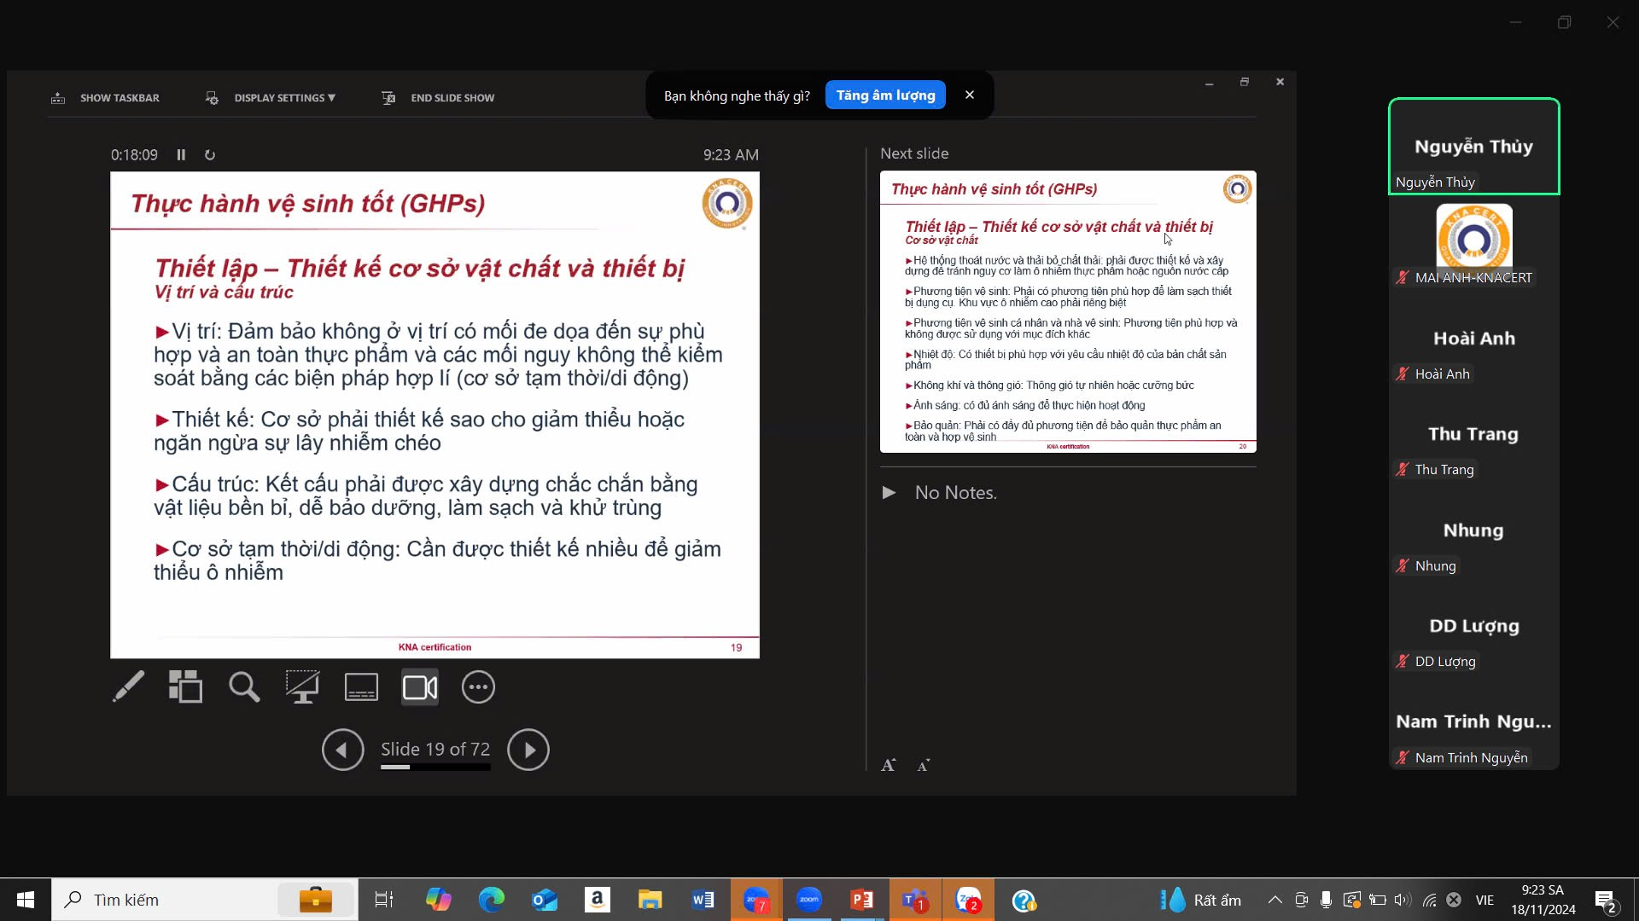Toggle the black screen slideshow icon
The image size is (1639, 921).
click(302, 686)
